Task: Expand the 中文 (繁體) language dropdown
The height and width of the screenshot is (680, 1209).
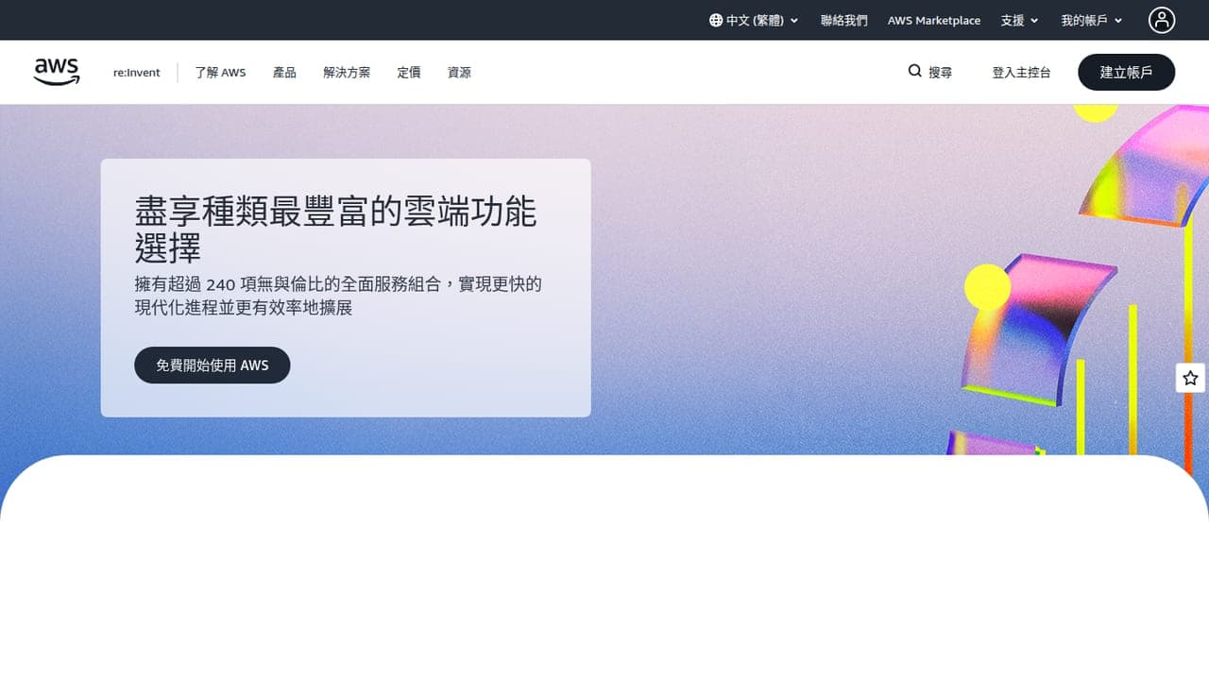Action: point(754,20)
